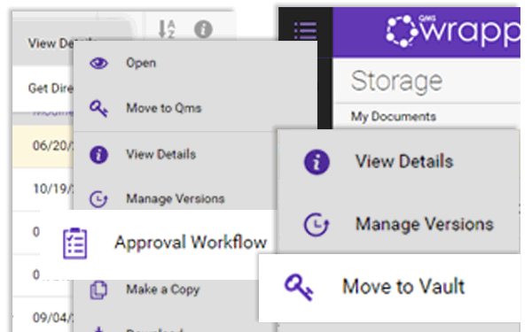Image resolution: width=532 pixels, height=332 pixels.
Task: Click the copy icon beside Make a Copy
Action: click(98, 290)
